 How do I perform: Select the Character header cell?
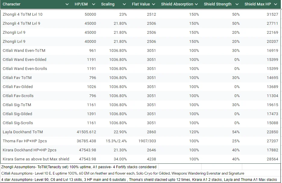click(11, 4)
